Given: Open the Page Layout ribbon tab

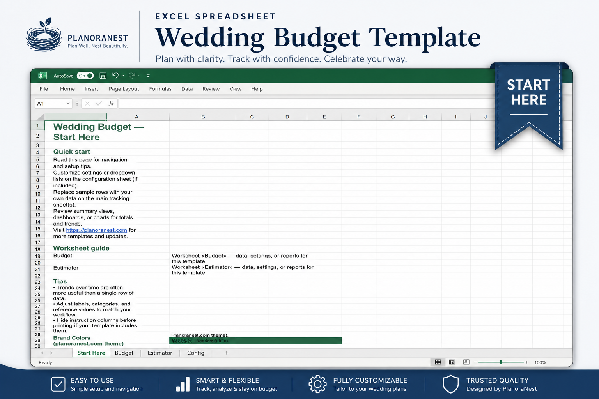Looking at the screenshot, I should pyautogui.click(x=124, y=89).
